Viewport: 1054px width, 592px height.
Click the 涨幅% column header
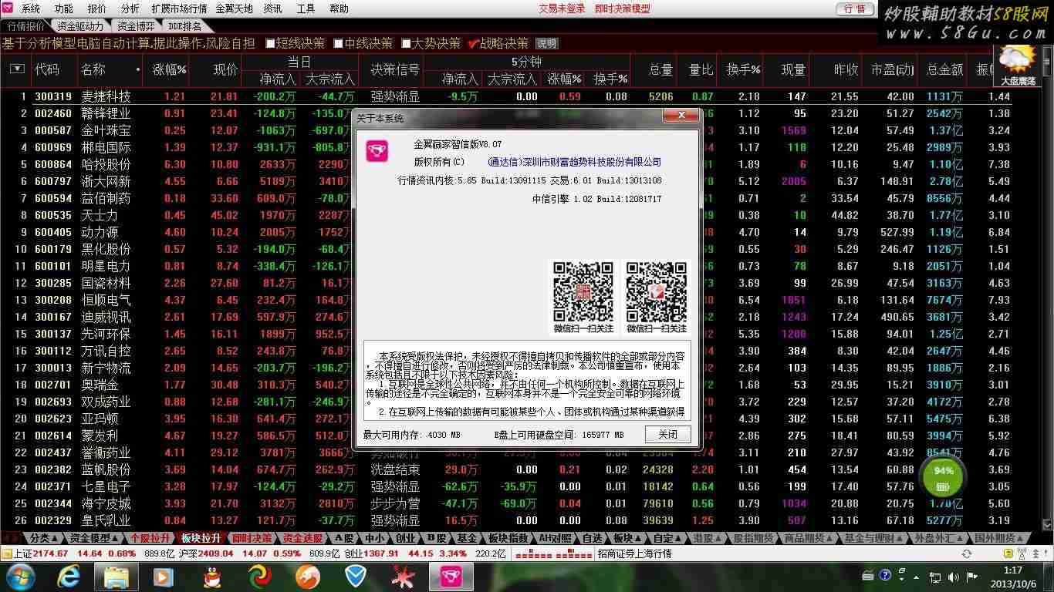point(169,69)
